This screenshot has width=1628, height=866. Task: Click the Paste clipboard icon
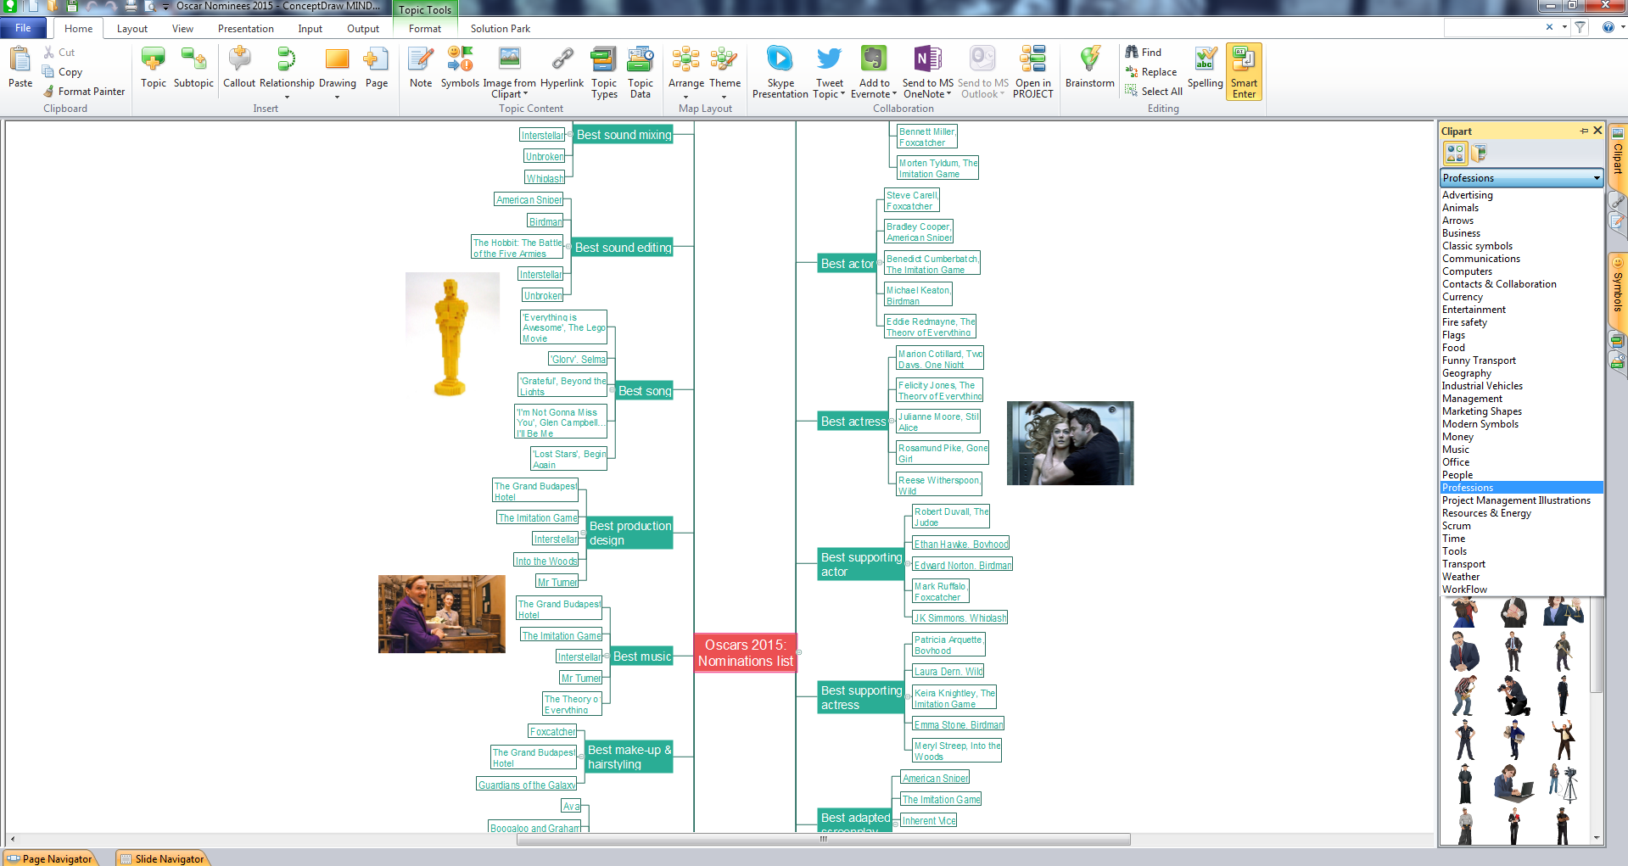(x=20, y=68)
